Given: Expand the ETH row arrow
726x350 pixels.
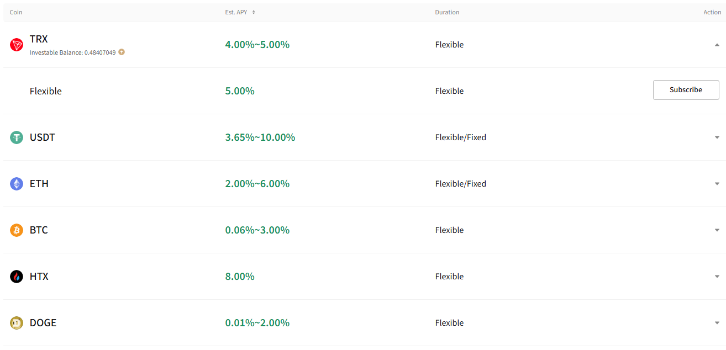Looking at the screenshot, I should click(717, 184).
